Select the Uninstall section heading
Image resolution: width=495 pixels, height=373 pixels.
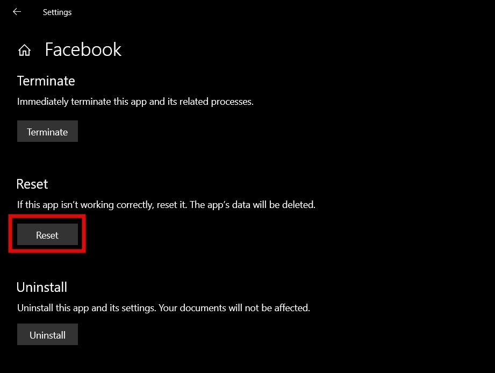coord(42,287)
